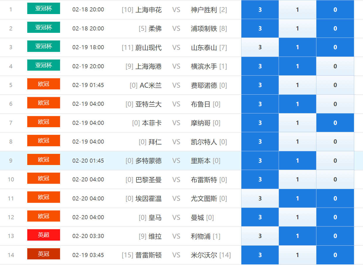This screenshot has width=363, height=267.
Task: Select option 3 for 维拉 vs 利物浦
Action: 260,236
